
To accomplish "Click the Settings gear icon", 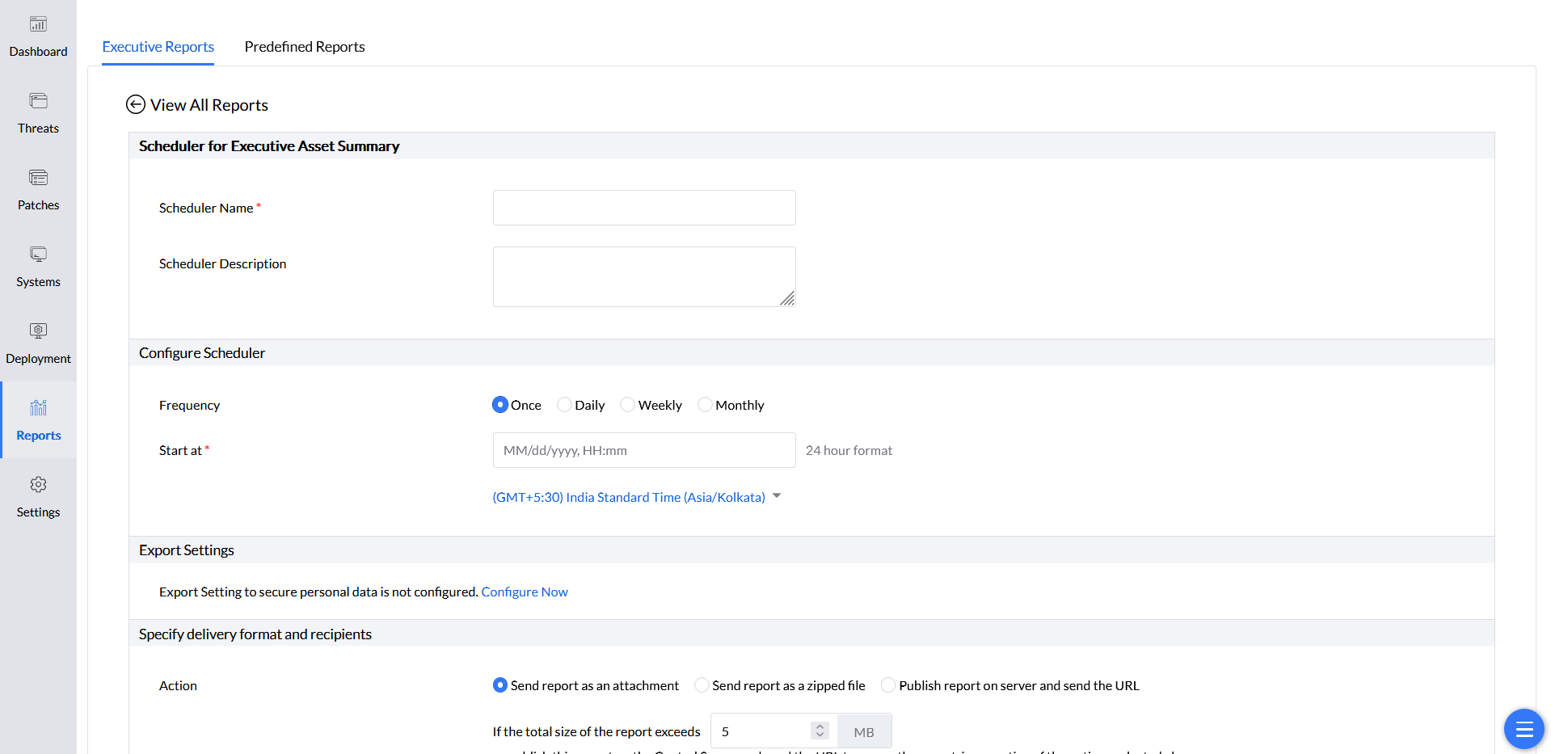I will click(x=38, y=485).
